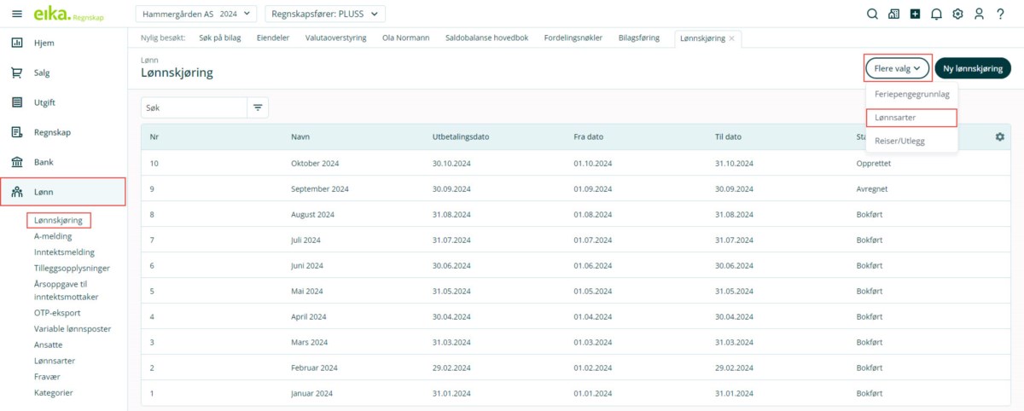Open the hamburger menu icon
The height and width of the screenshot is (411, 1024).
click(17, 14)
